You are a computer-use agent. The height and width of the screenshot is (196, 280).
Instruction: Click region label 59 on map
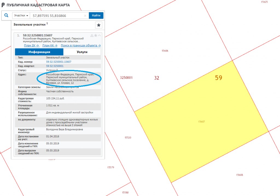tap(218, 78)
